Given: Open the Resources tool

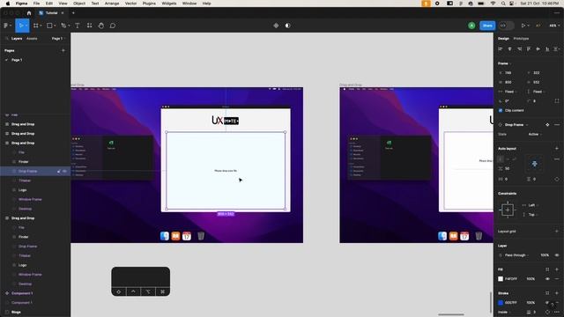Looking at the screenshot, I should [90, 26].
